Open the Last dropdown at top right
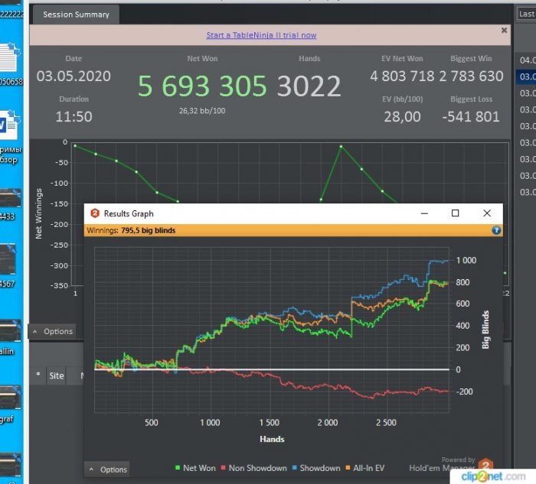 click(526, 14)
